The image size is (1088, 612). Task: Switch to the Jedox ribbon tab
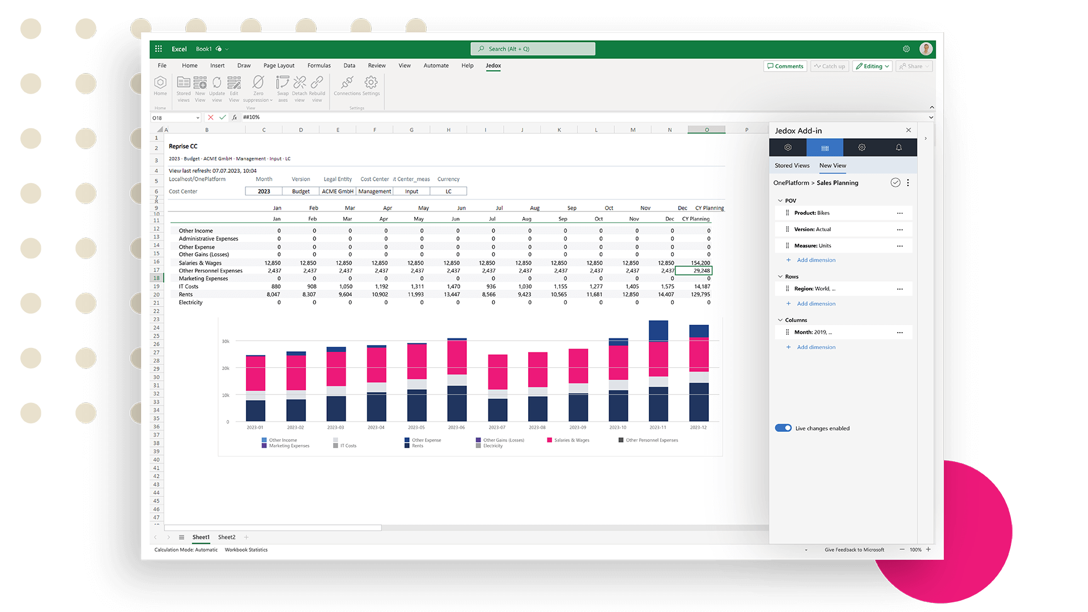tap(493, 66)
